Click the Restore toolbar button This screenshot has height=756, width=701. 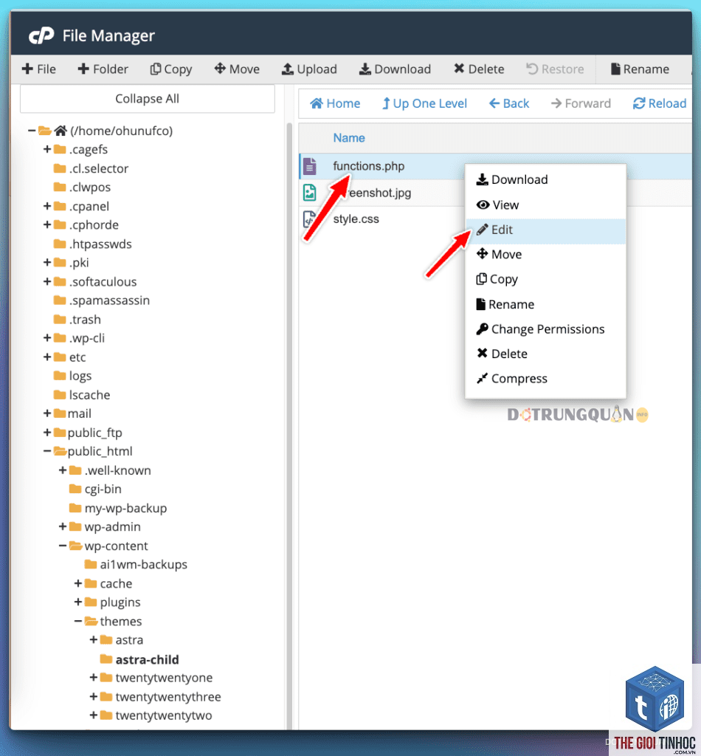pyautogui.click(x=555, y=69)
